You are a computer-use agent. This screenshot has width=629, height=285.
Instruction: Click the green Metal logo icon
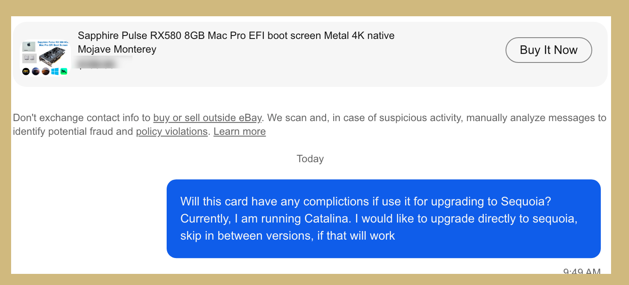(64, 71)
